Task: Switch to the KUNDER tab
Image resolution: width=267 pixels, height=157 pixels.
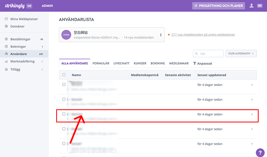Action: [x=140, y=63]
